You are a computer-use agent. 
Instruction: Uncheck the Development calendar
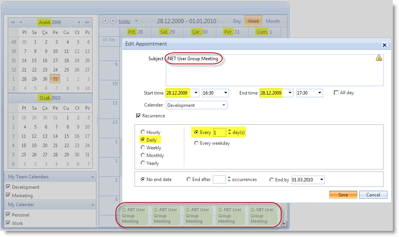click(8, 187)
